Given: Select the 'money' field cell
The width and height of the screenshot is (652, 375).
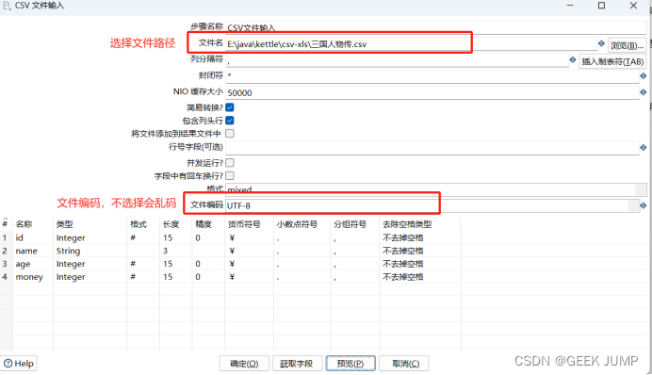Looking at the screenshot, I should (32, 277).
